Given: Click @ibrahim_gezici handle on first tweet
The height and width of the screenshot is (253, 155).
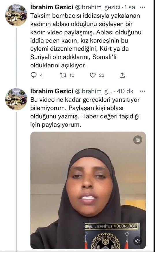Looking at the screenshot, I should click(x=98, y=7).
